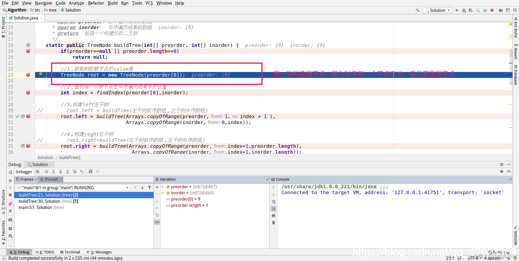The image size is (519, 261).
Task: Expand more debug sidebar actions chevron
Action: pyautogui.click(x=10, y=246)
